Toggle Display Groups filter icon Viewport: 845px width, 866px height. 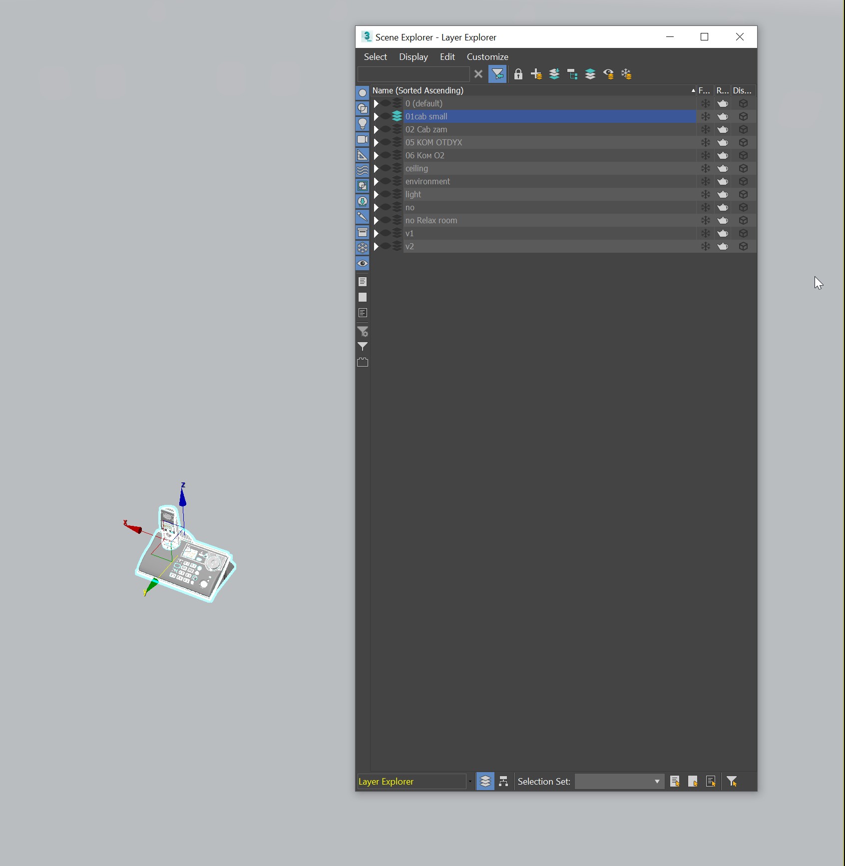click(x=363, y=186)
